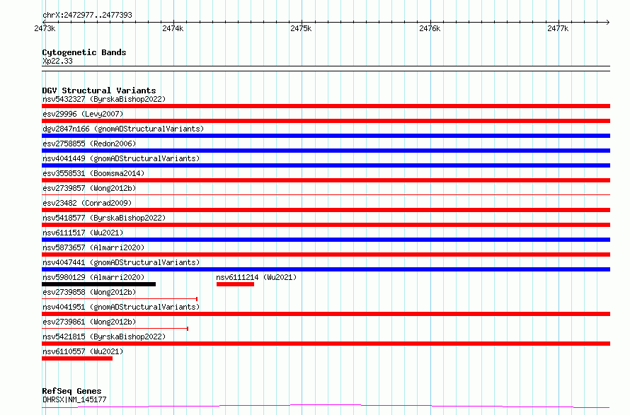Select nsv5418577 (ByrskaBishop2022) label
This screenshot has width=630, height=415.
click(x=104, y=218)
